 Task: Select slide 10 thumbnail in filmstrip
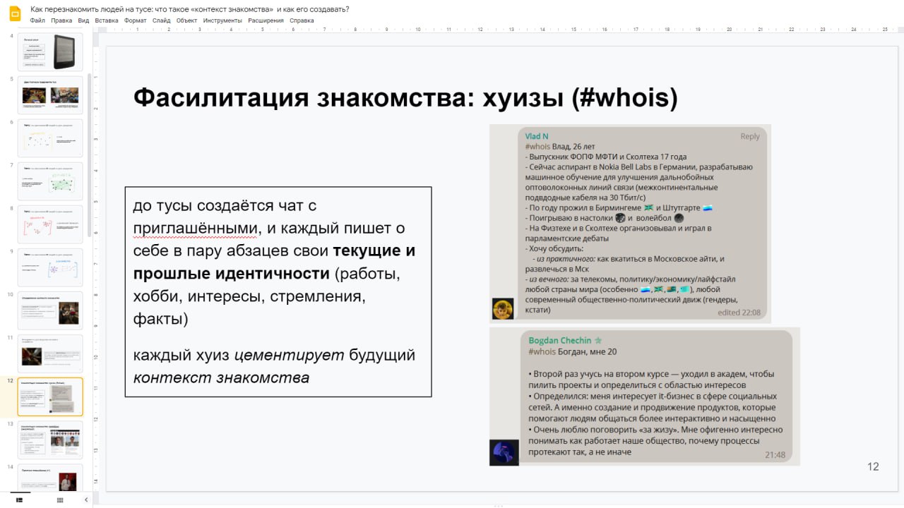50,310
